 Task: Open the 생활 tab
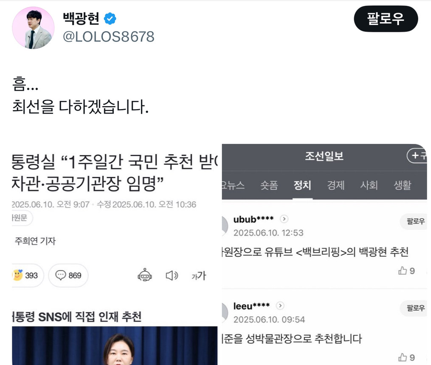[x=403, y=185]
